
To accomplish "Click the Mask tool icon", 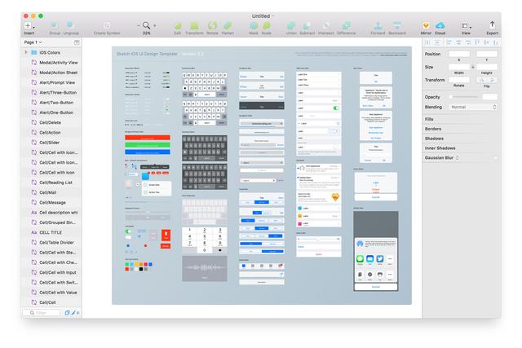I will (x=253, y=26).
